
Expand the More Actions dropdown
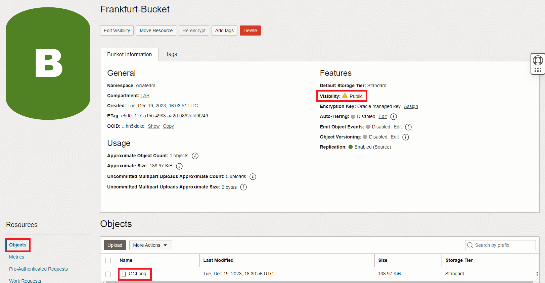150,245
